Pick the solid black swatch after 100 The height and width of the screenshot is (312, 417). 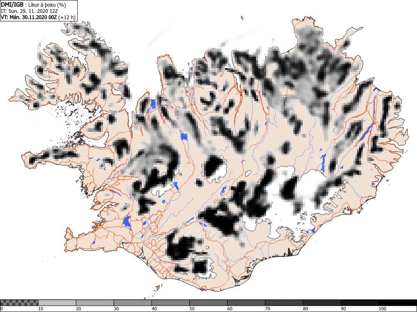(397, 303)
